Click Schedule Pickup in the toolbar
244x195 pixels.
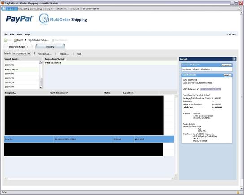(x=39, y=40)
